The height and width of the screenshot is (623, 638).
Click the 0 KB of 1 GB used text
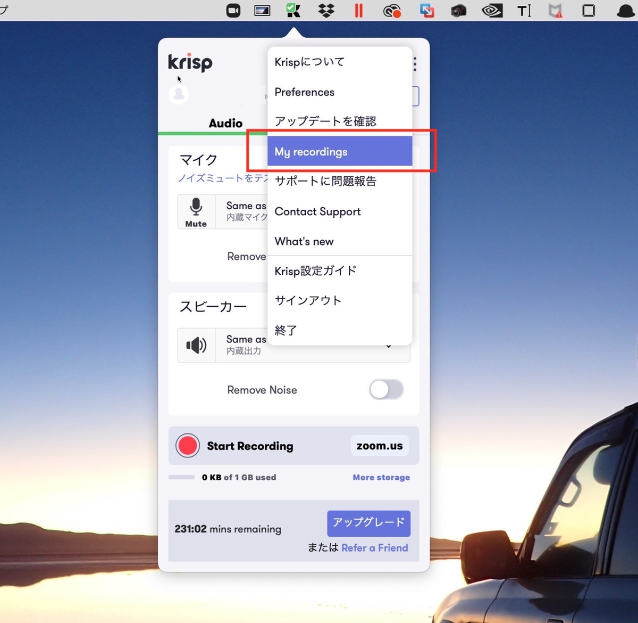point(239,477)
